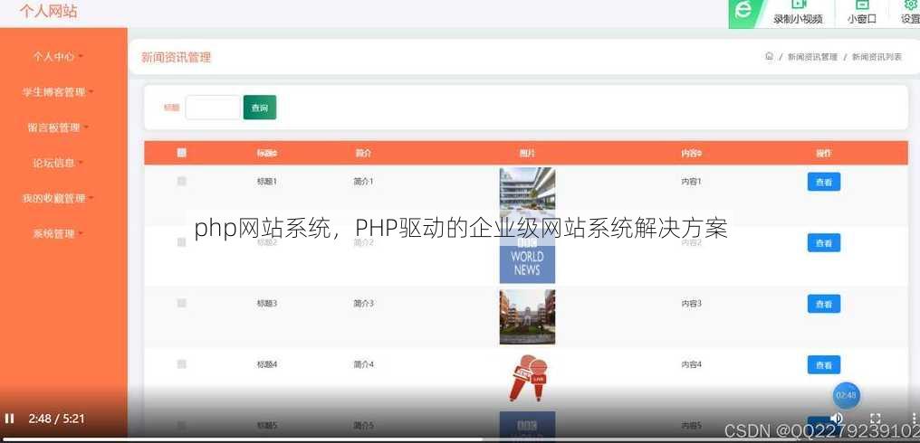The height and width of the screenshot is (443, 920).
Task: Click dropdown arrow beside 个人中心
Action: 81,57
